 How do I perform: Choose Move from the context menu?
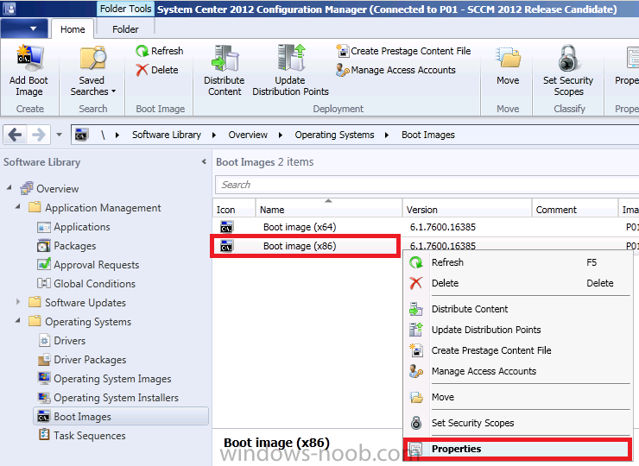[x=517, y=397]
